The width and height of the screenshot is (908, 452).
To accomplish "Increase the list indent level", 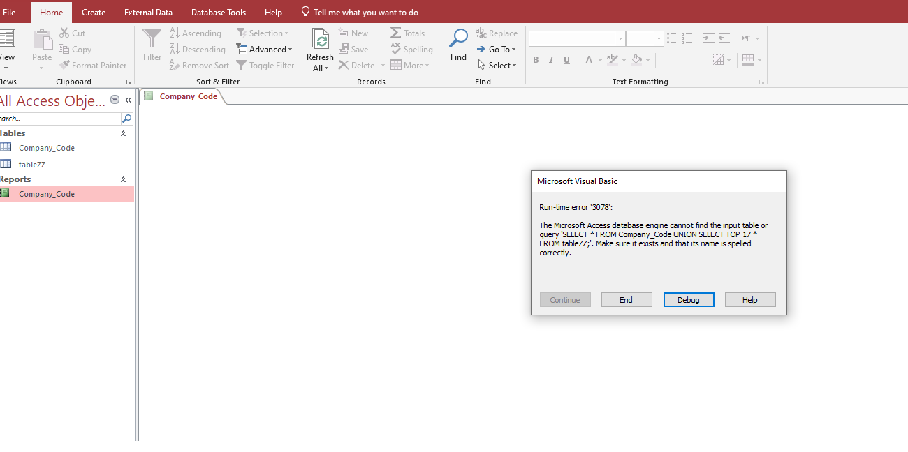I will (708, 38).
